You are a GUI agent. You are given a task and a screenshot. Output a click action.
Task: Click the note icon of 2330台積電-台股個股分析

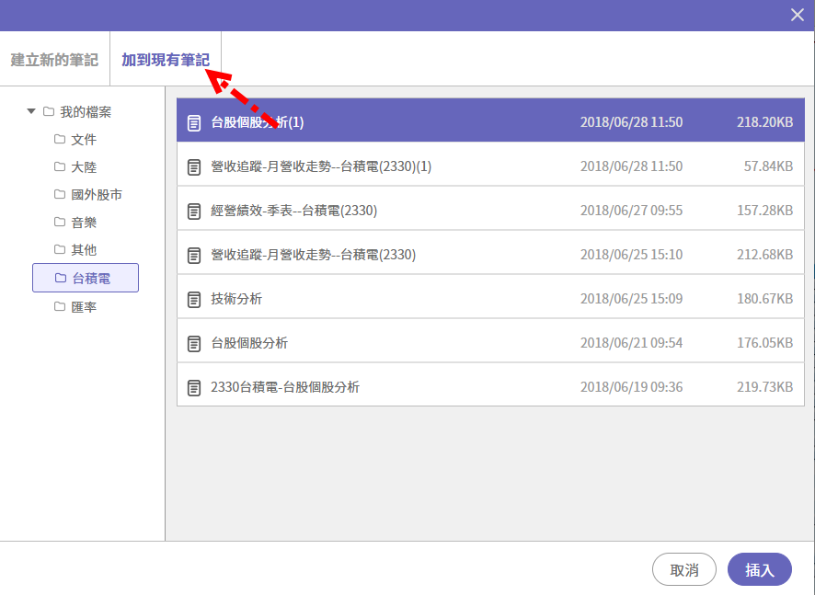tap(194, 387)
